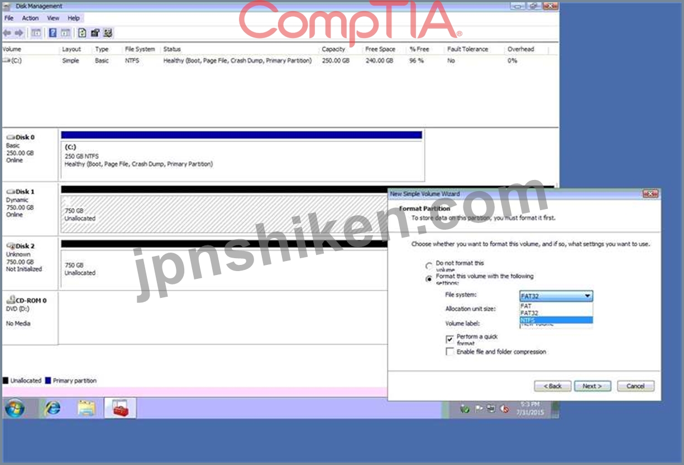Click the blue Help question-mark toolbar icon

point(52,33)
